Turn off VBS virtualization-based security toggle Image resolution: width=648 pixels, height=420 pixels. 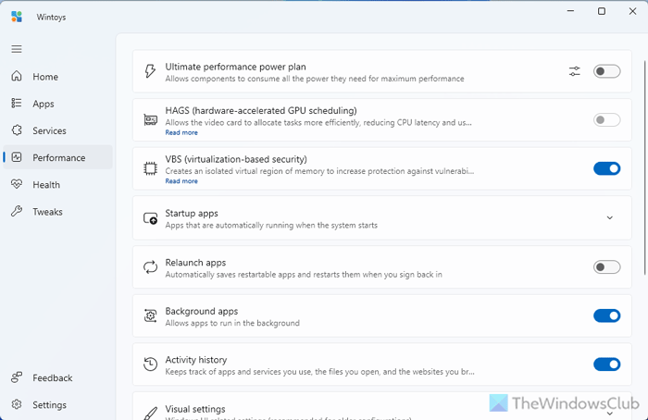click(x=606, y=168)
